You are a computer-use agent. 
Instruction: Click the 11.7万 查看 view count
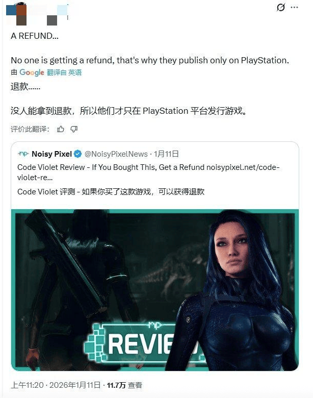[124, 385]
